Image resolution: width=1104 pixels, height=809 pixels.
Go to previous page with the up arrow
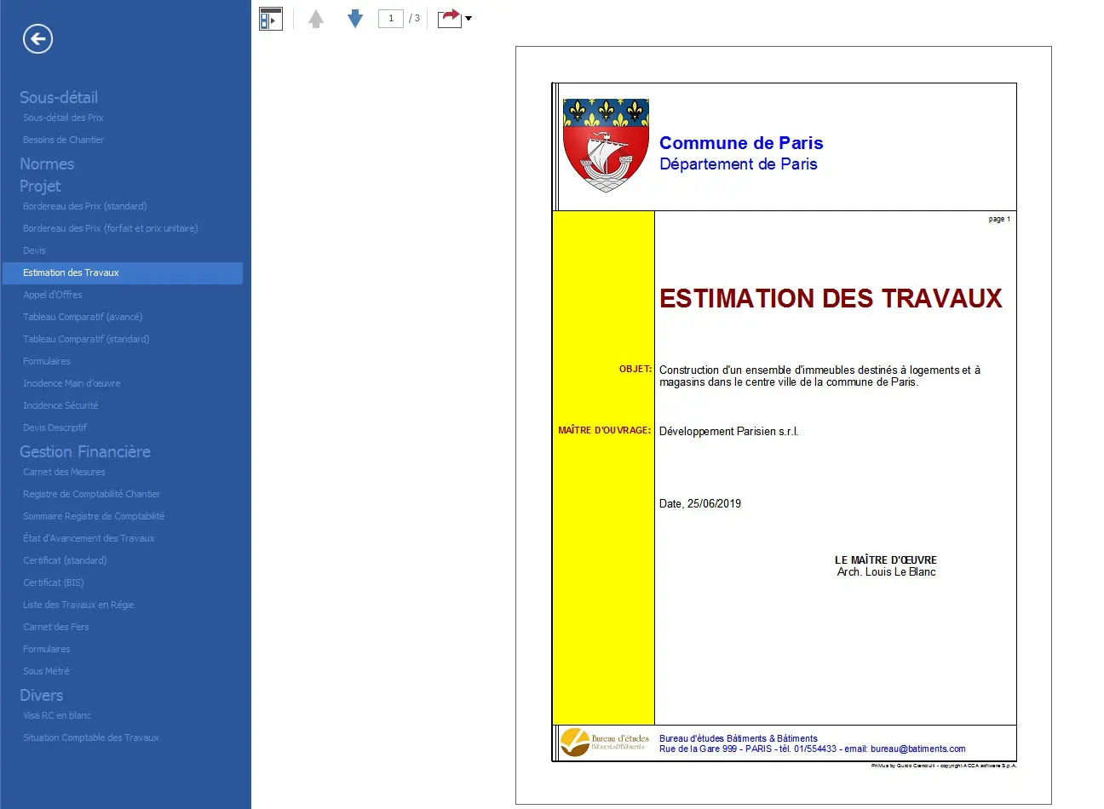[316, 18]
